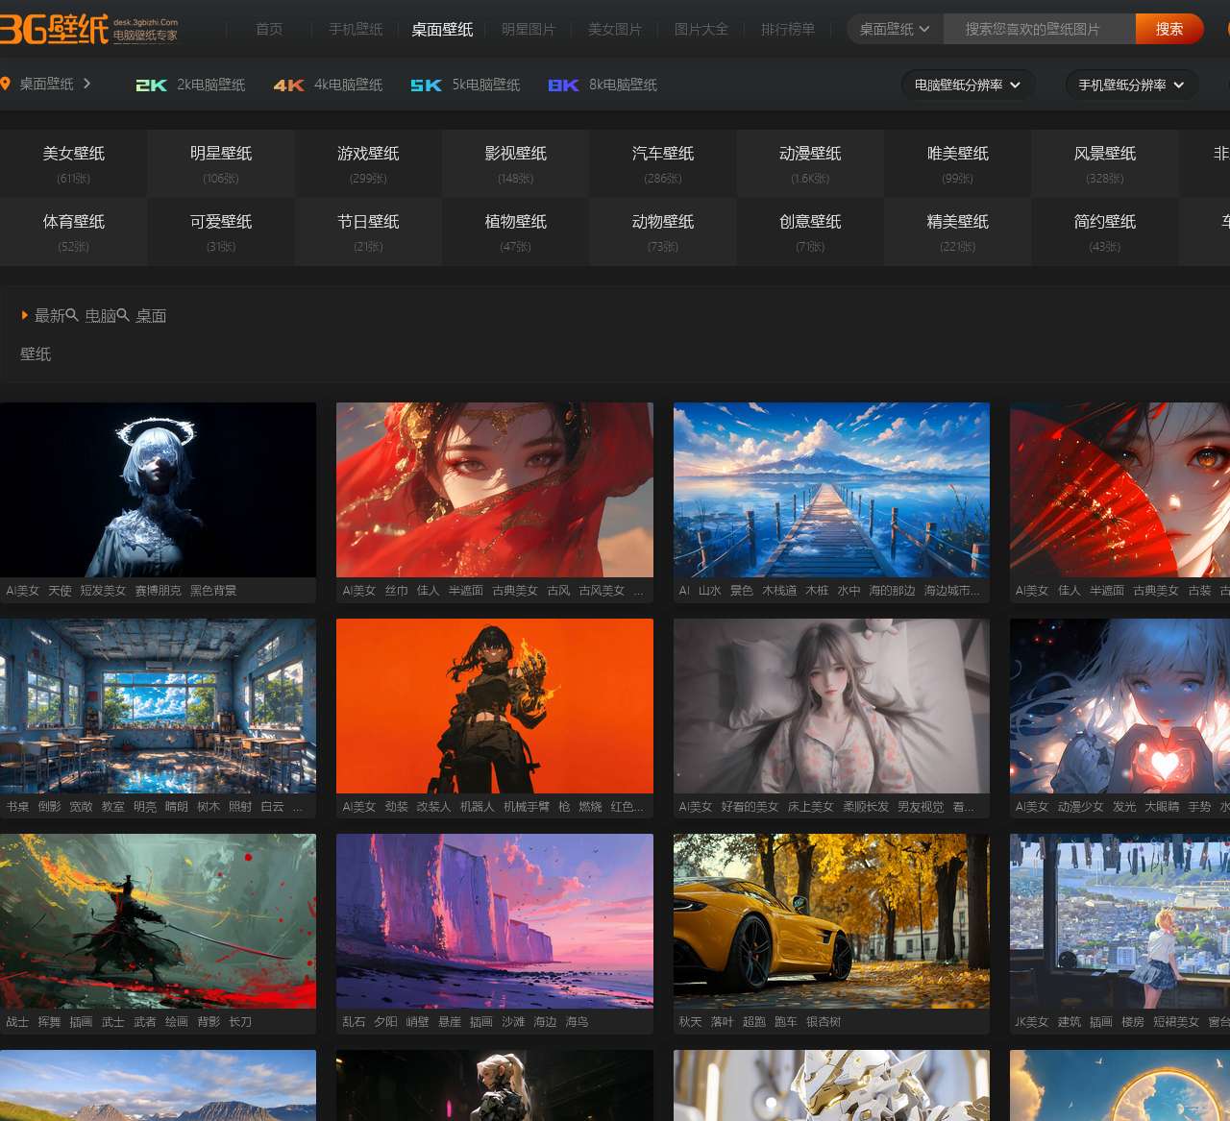The width and height of the screenshot is (1230, 1121).
Task: Select 图片大全 in the top navigation
Action: click(701, 29)
